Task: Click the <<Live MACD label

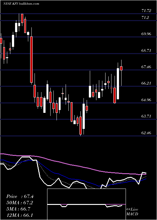Action: pos(132,212)
